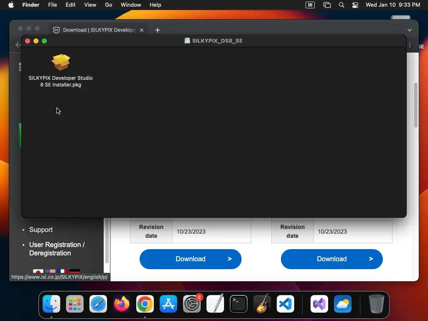The height and width of the screenshot is (321, 428).
Task: Select the Download | SILKYPIX Developer tab
Action: pyautogui.click(x=99, y=30)
